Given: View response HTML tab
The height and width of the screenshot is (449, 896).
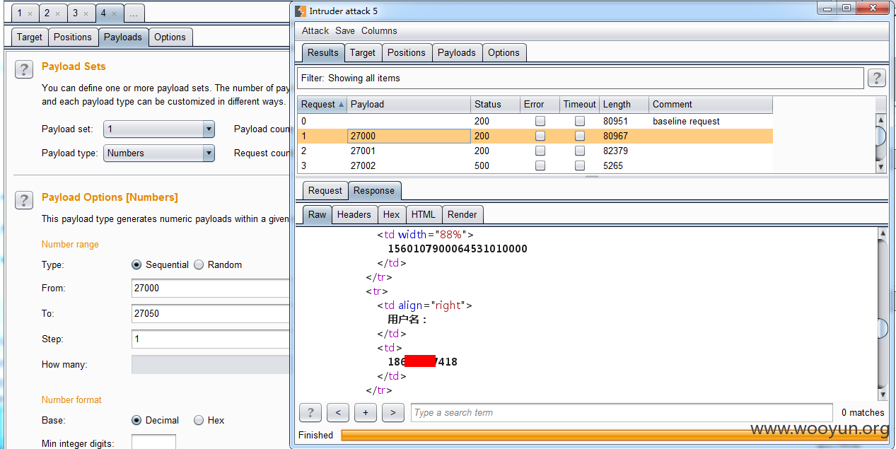Looking at the screenshot, I should [424, 214].
